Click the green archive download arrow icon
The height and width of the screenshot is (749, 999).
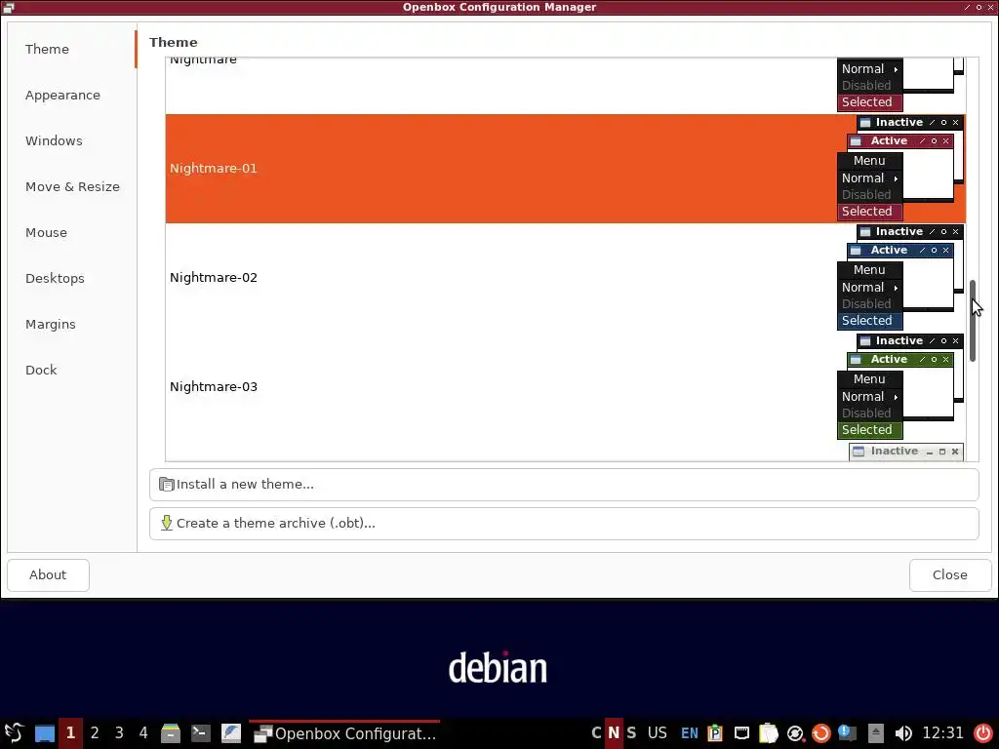166,523
